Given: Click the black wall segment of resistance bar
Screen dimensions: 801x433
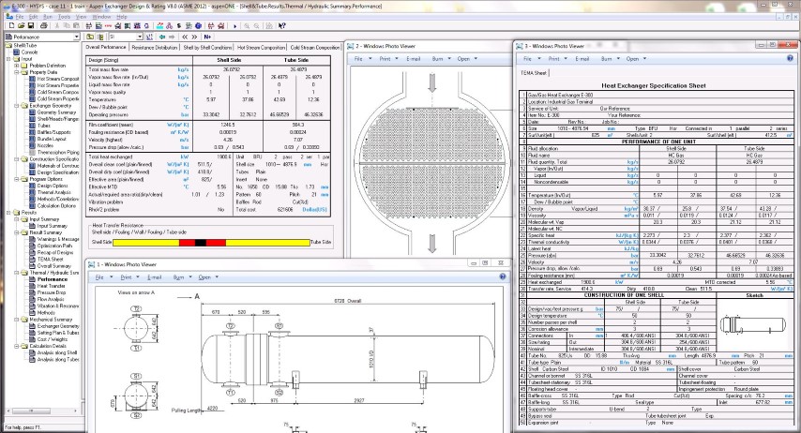Looking at the screenshot, I should (x=199, y=242).
